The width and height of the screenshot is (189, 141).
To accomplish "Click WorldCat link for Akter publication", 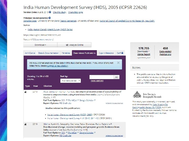I will (x=72, y=100).
